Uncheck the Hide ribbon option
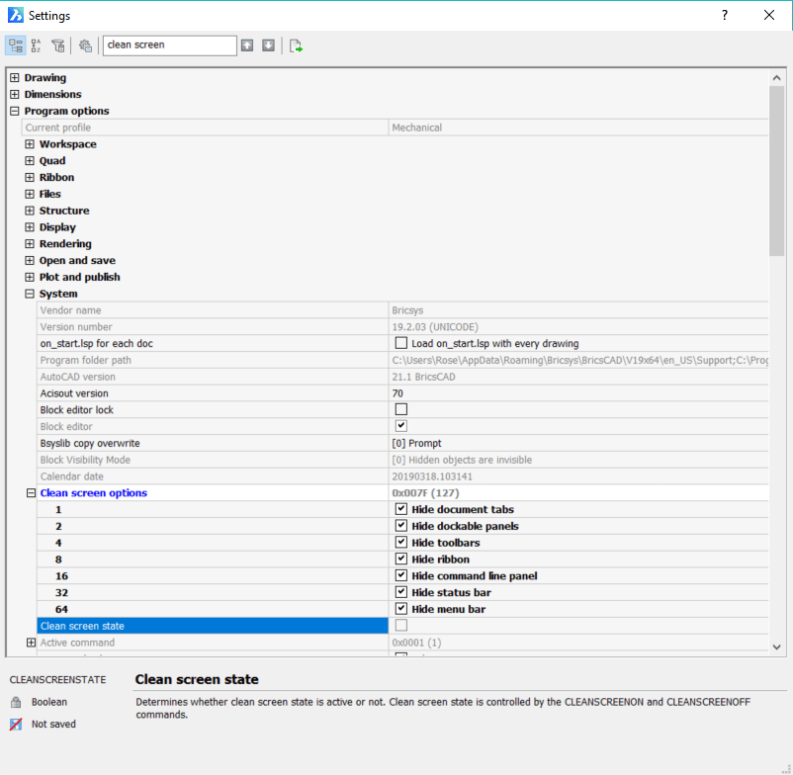This screenshot has height=775, width=793. pos(401,559)
